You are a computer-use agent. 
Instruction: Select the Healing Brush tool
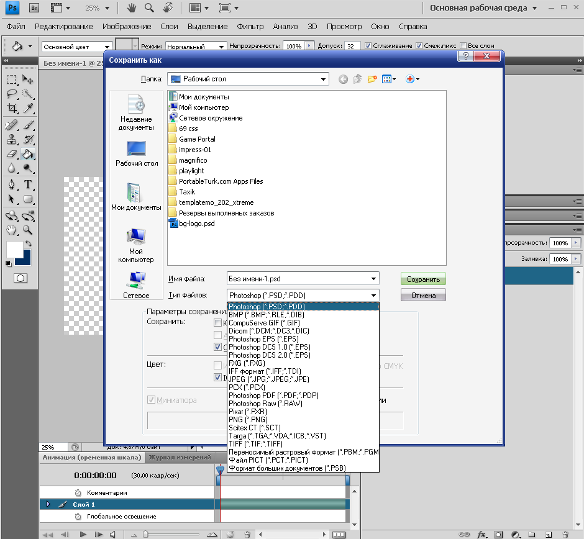(12, 125)
